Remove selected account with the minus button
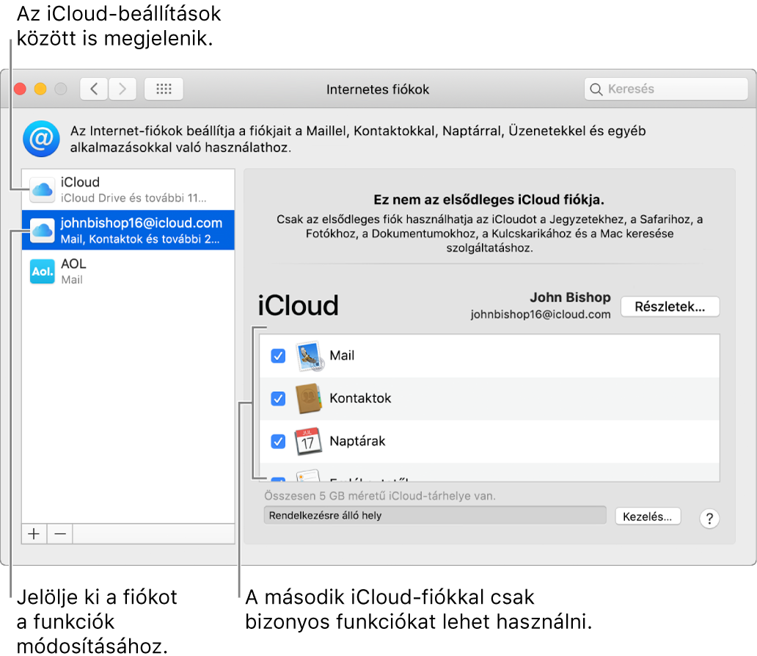Viewport: 757px width, 656px height. pyautogui.click(x=59, y=533)
